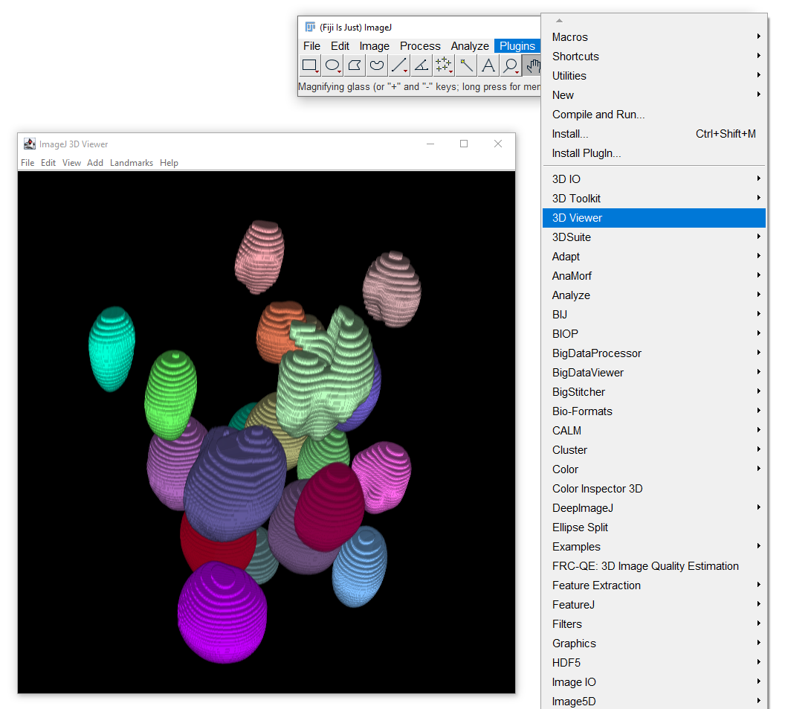
Task: Expand the 3DSuite submenu
Action: [x=654, y=237]
